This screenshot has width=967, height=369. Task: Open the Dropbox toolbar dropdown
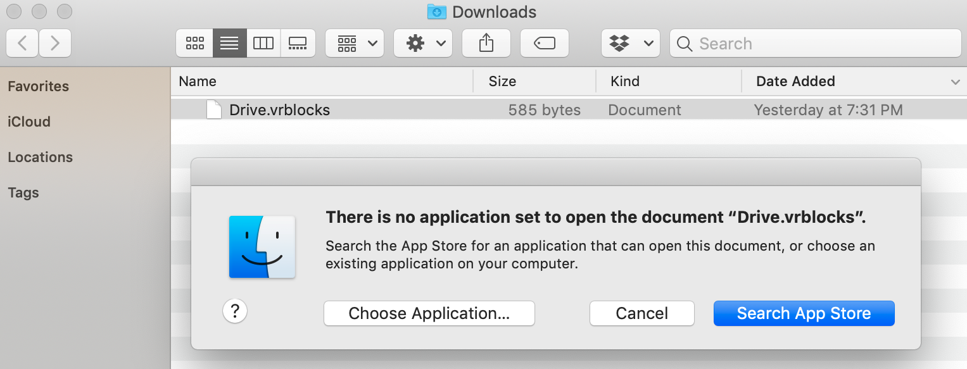pos(630,43)
